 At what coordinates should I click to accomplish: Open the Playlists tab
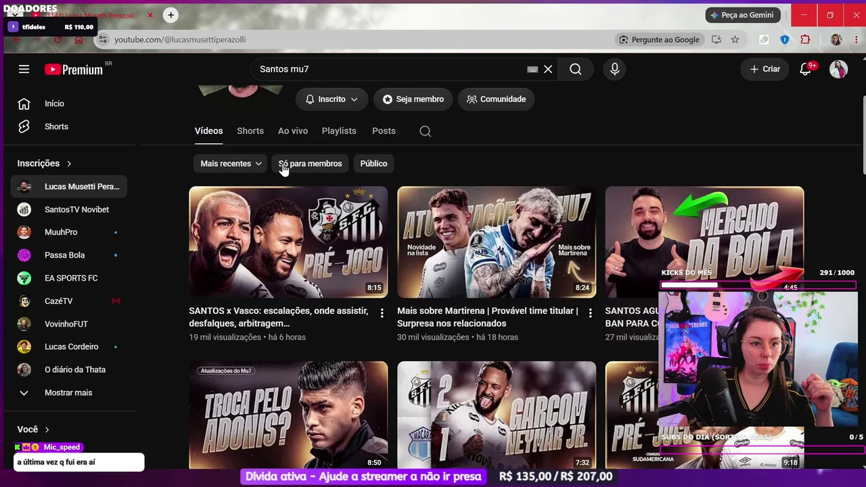(339, 131)
